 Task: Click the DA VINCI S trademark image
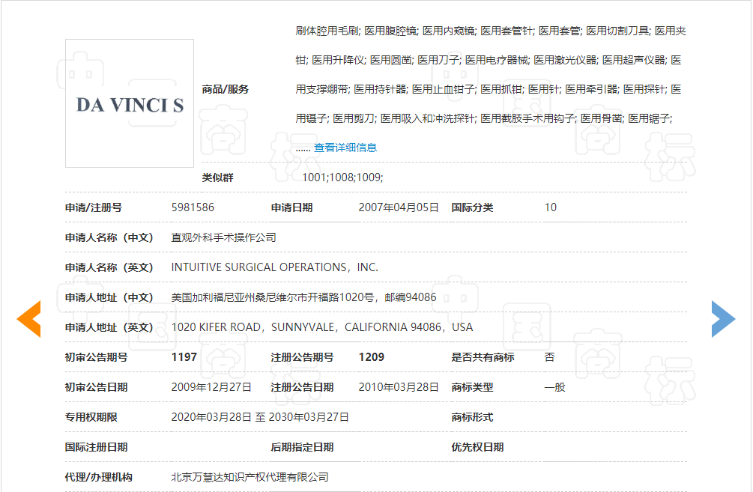(130, 103)
